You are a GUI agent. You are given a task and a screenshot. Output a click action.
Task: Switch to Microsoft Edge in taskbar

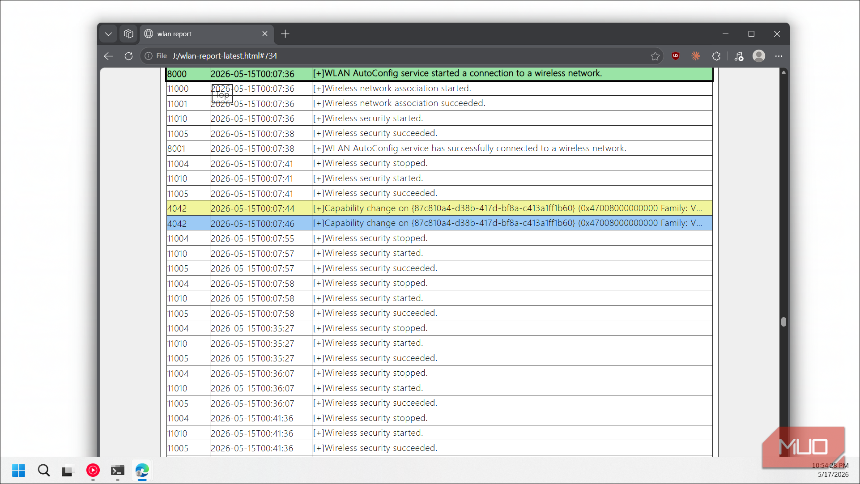click(x=142, y=470)
